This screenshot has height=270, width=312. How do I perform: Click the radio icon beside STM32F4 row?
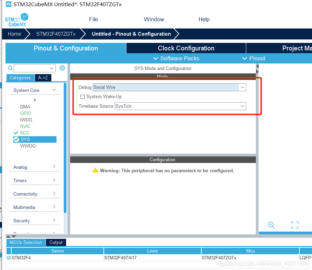click(x=9, y=258)
